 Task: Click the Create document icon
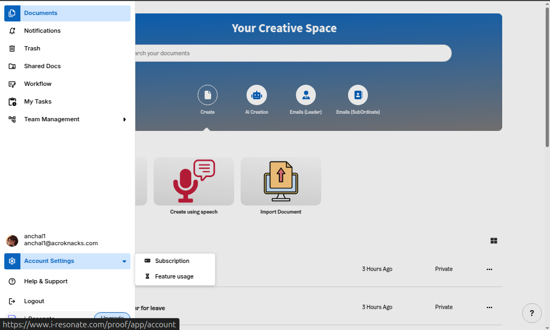pyautogui.click(x=207, y=96)
